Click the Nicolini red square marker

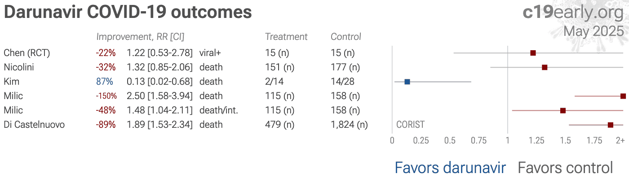coord(545,67)
